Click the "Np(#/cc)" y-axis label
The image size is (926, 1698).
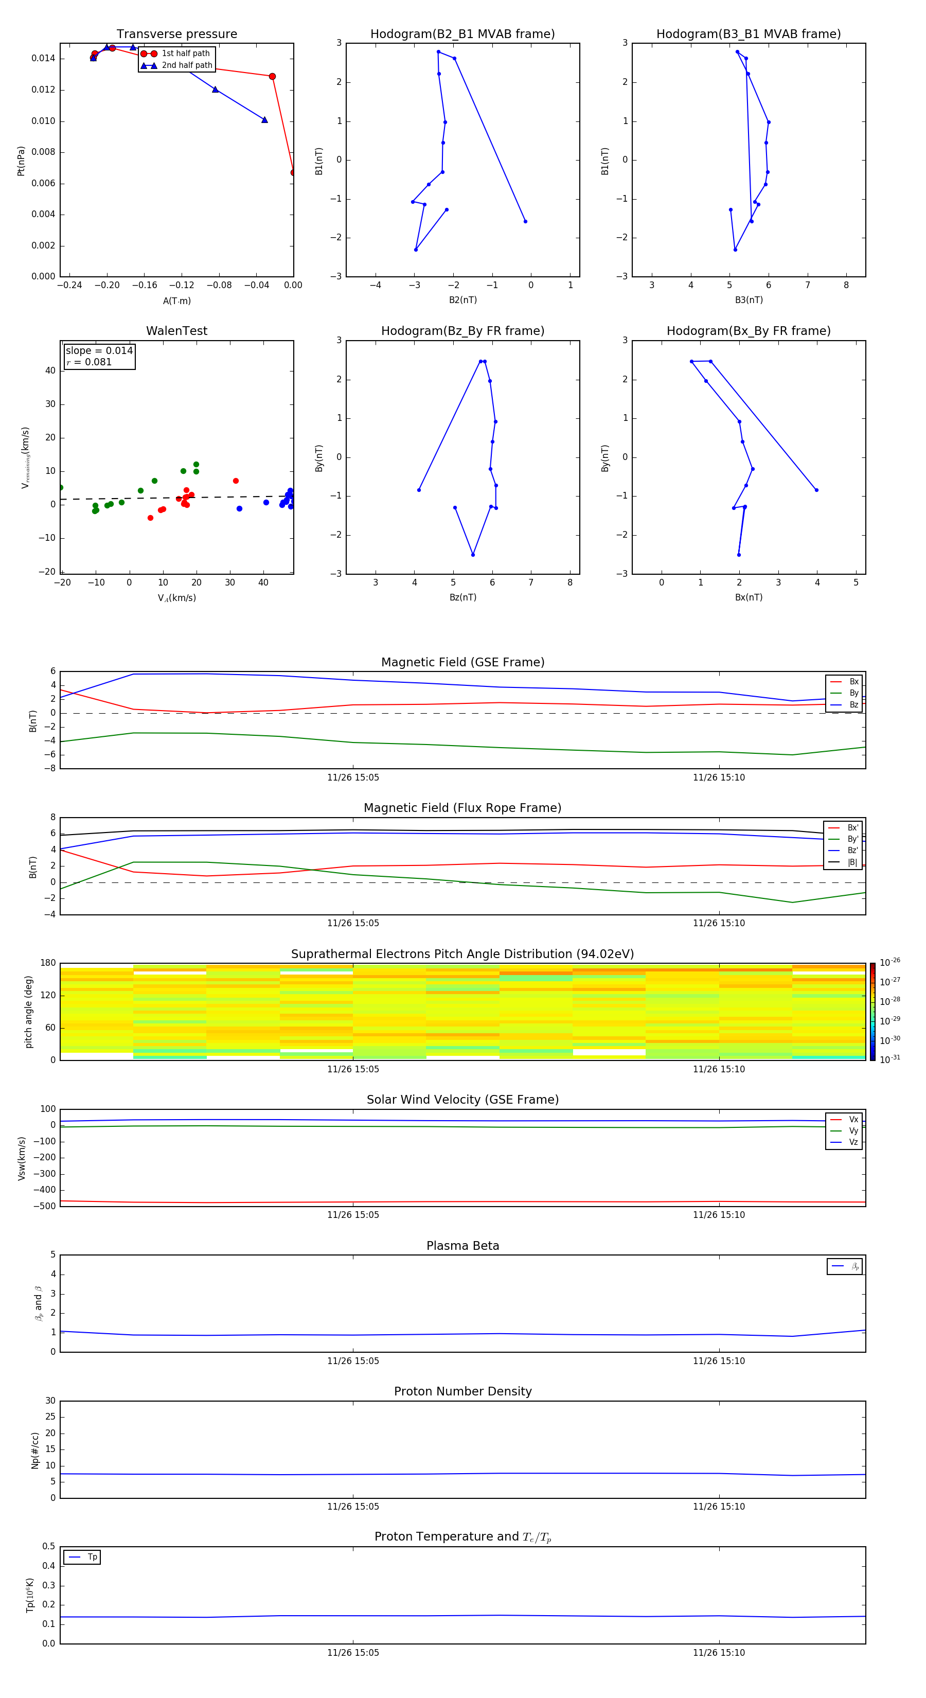point(35,1450)
